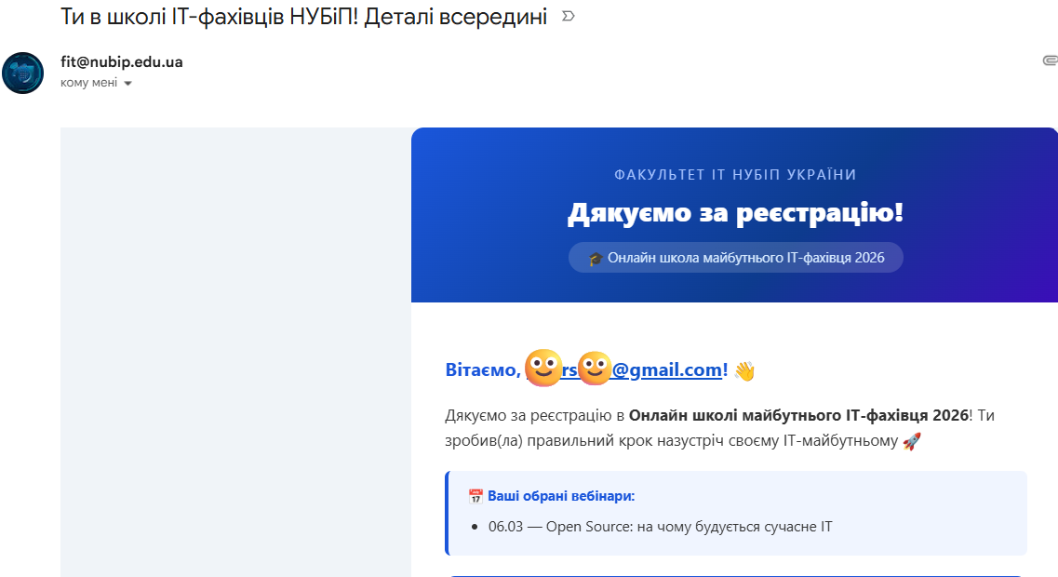1058x577 pixels.
Task: Click the paperclip attachment icon top right
Action: pyautogui.click(x=1051, y=60)
